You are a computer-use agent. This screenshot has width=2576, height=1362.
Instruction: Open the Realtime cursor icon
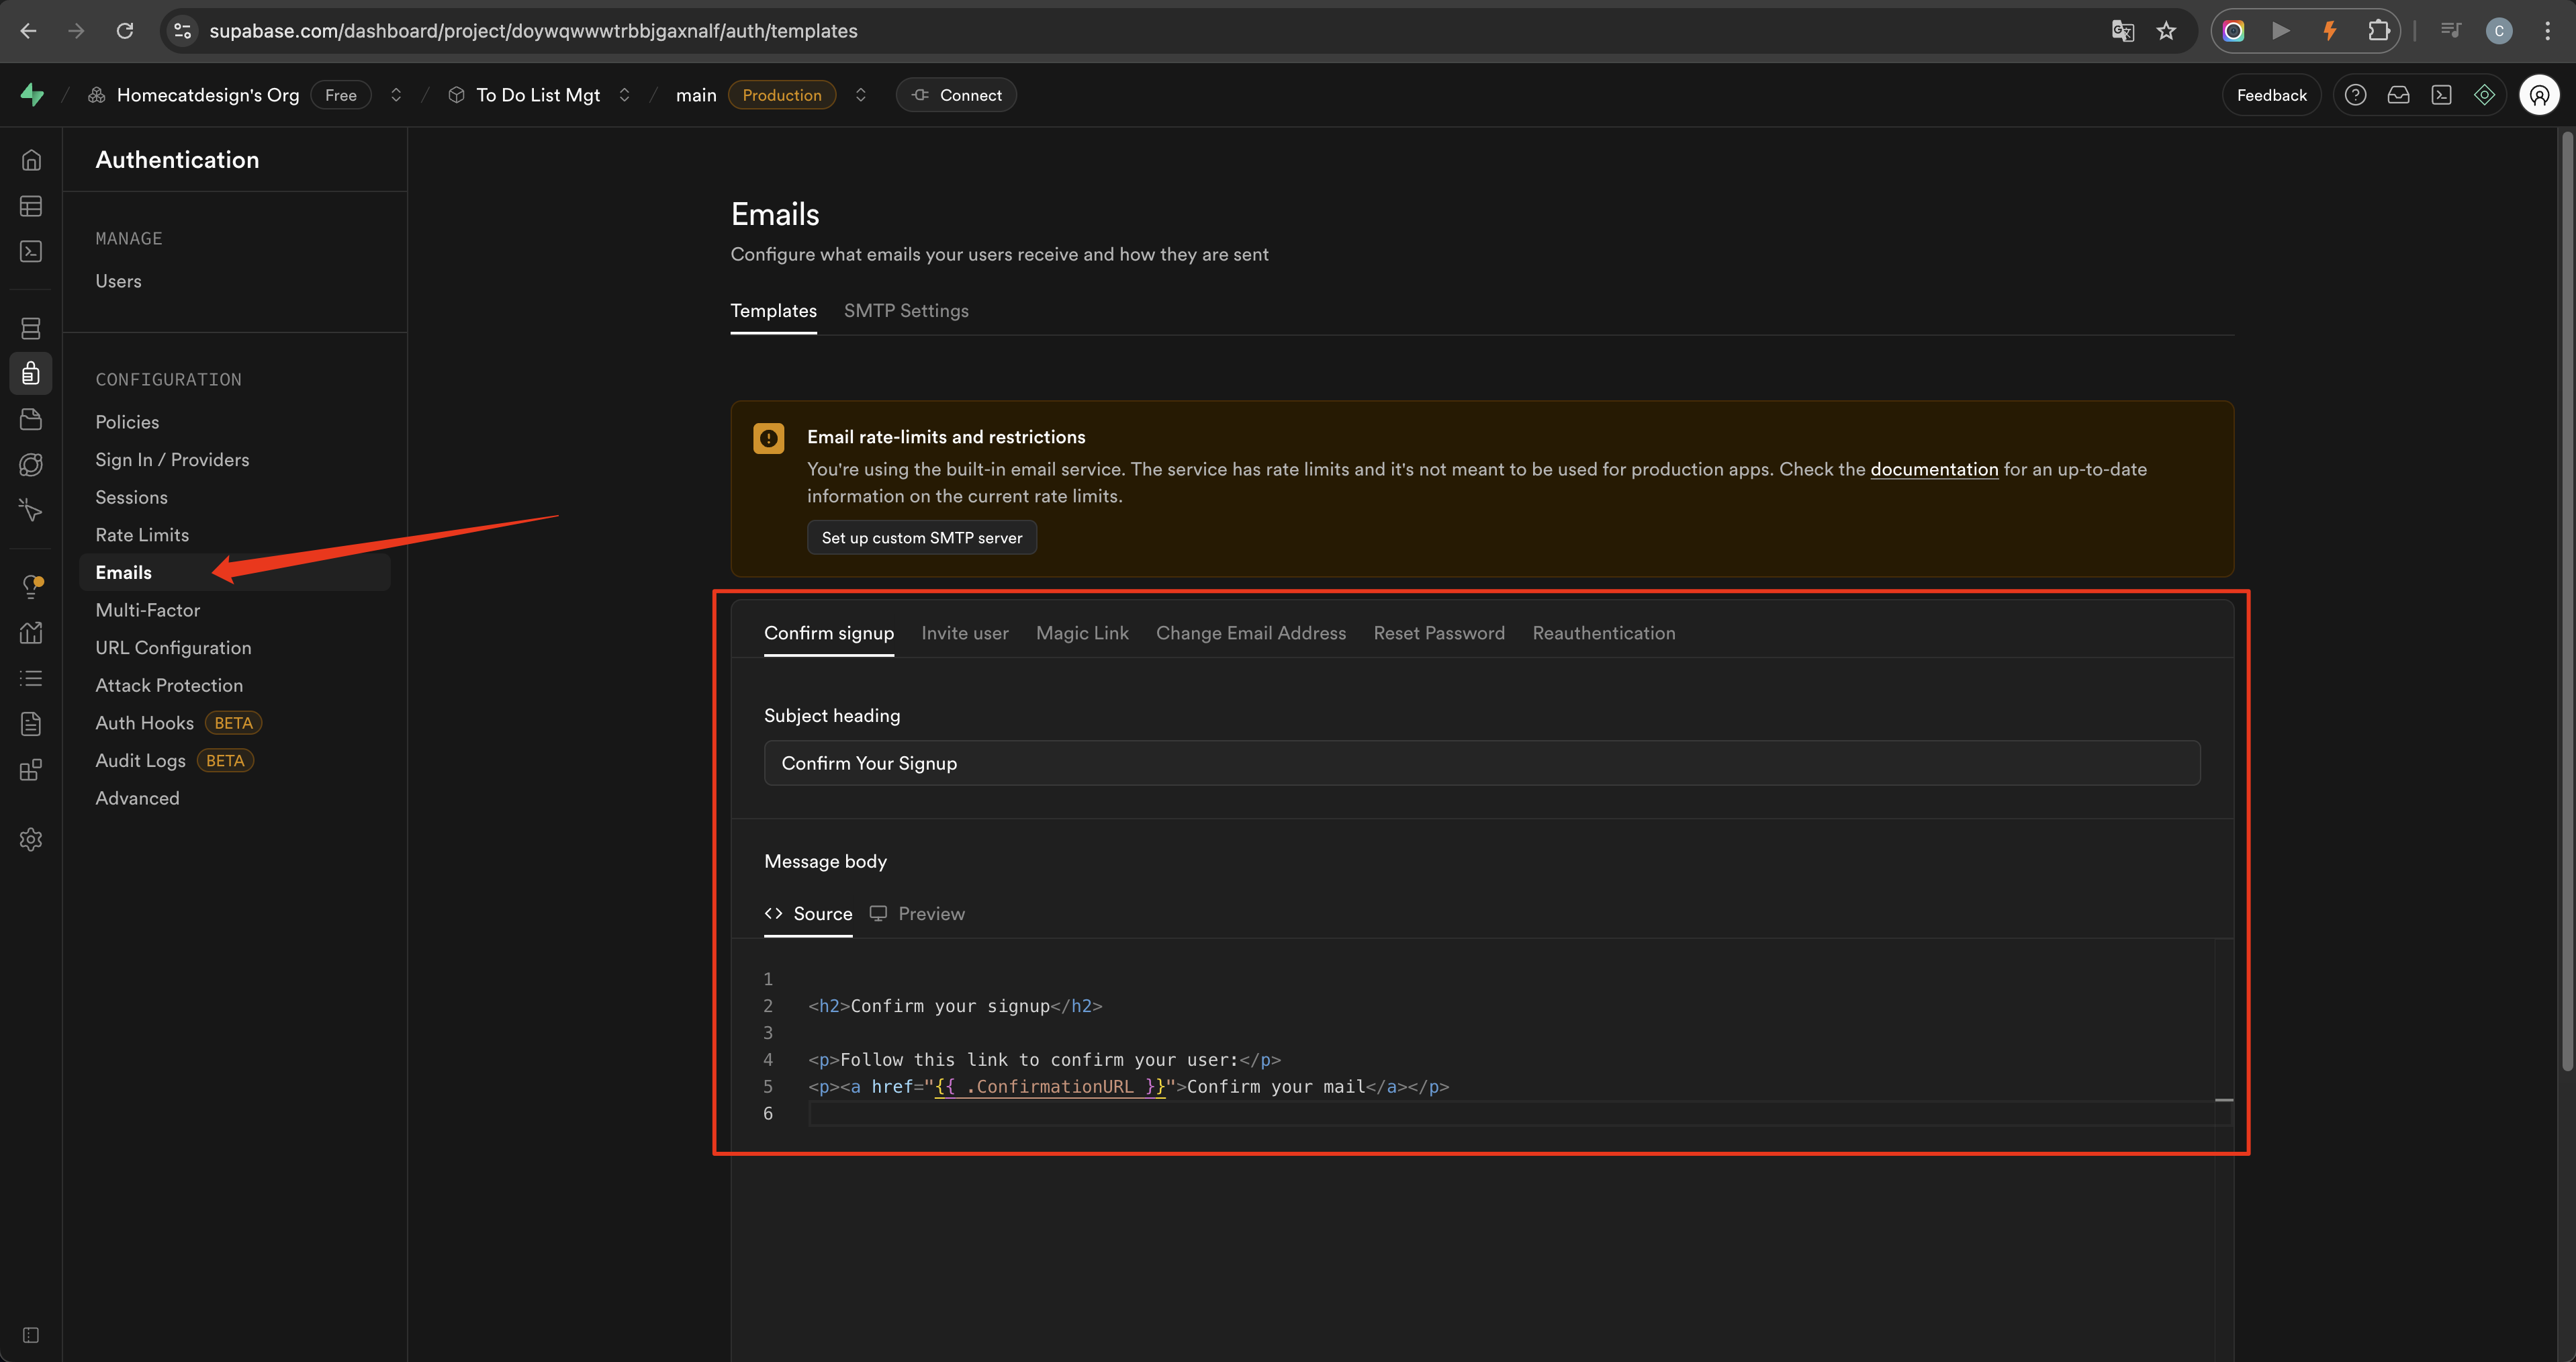coord(31,510)
